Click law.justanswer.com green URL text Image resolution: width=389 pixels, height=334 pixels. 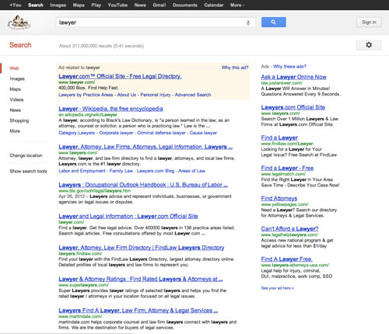(282, 83)
